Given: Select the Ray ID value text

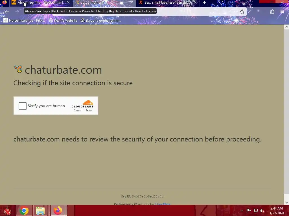Looking at the screenshot, I should click(x=147, y=196).
